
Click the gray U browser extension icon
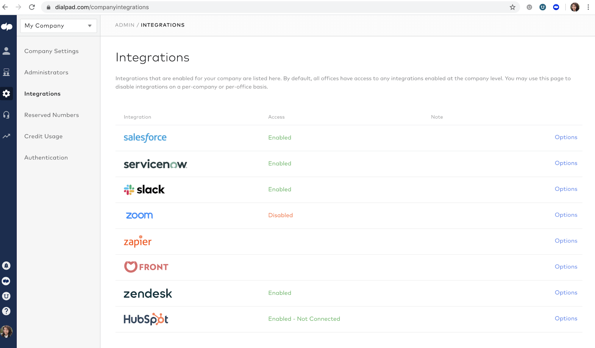(x=529, y=7)
